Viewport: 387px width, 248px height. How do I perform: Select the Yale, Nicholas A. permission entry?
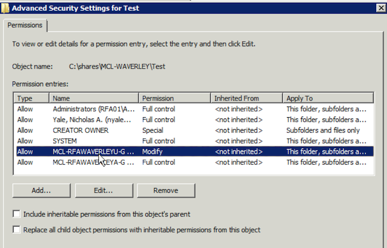(x=195, y=120)
